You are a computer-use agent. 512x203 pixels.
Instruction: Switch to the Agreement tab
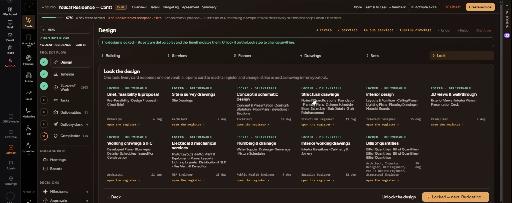tap(190, 7)
